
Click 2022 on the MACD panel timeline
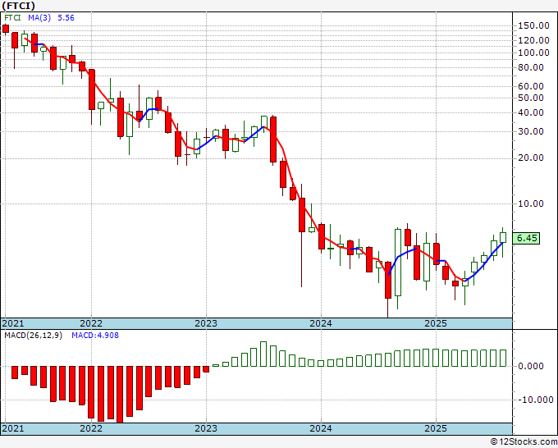click(x=91, y=428)
